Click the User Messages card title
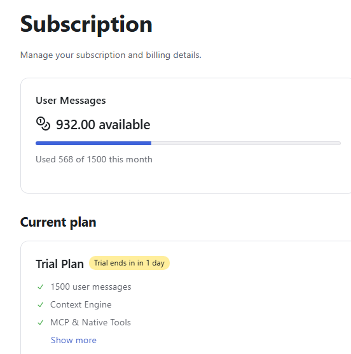The height and width of the screenshot is (354, 351). (x=71, y=101)
